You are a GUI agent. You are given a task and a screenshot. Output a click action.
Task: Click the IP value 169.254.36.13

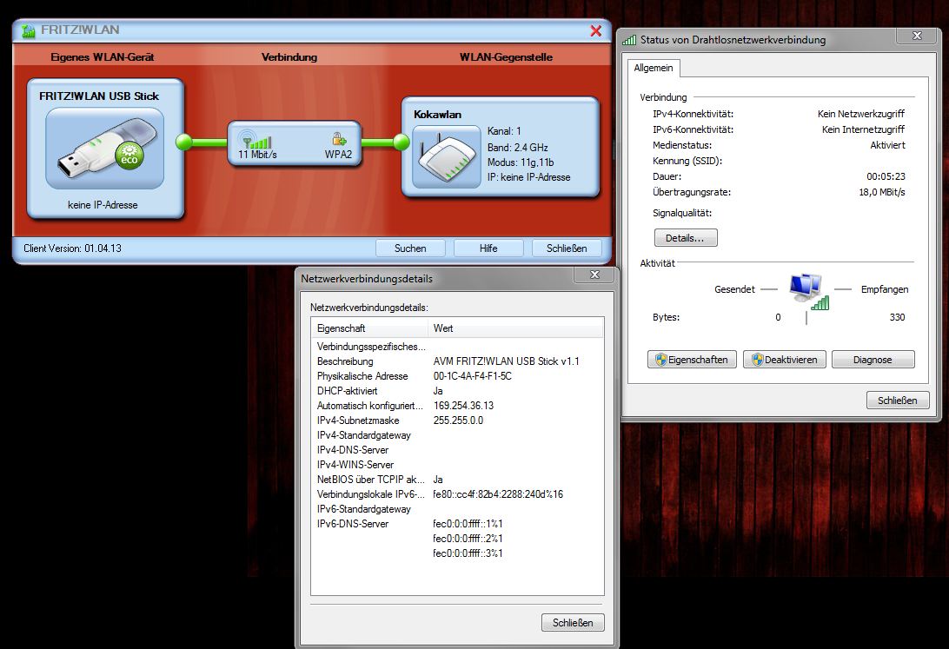click(463, 405)
